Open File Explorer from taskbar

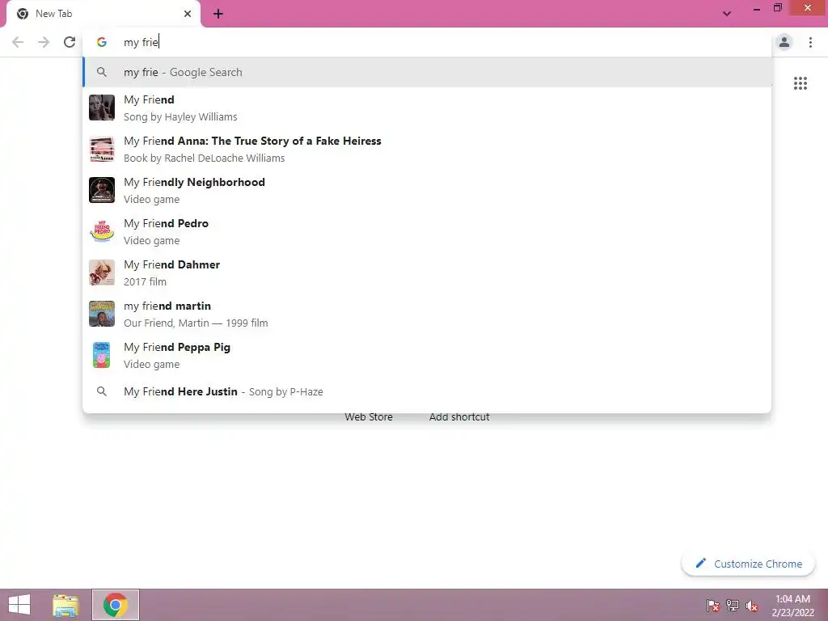(65, 605)
